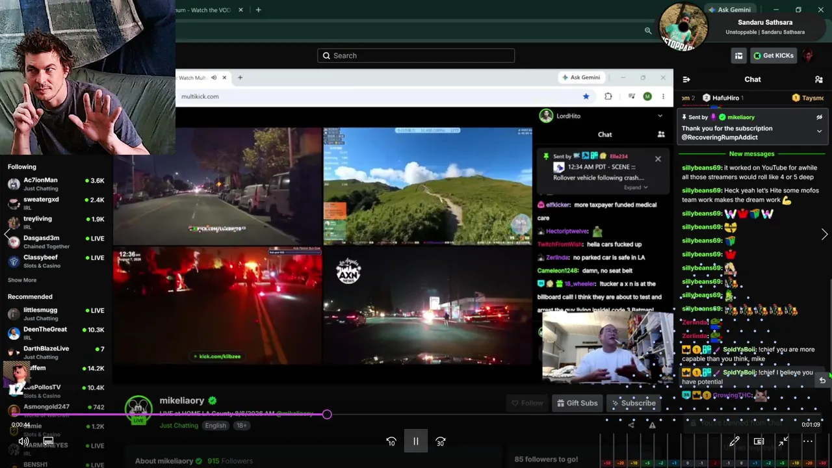Viewport: 832px width, 468px height.
Task: Open a new tab in the outer browser
Action: (258, 10)
